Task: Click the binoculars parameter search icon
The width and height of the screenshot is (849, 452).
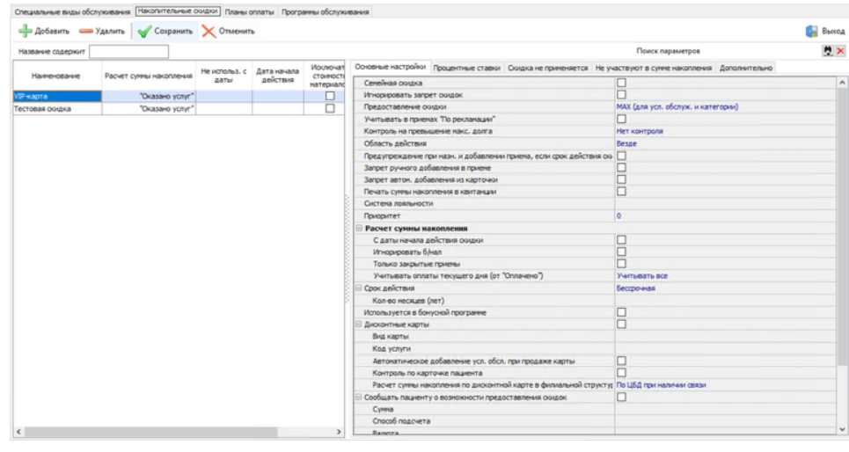Action: point(827,51)
